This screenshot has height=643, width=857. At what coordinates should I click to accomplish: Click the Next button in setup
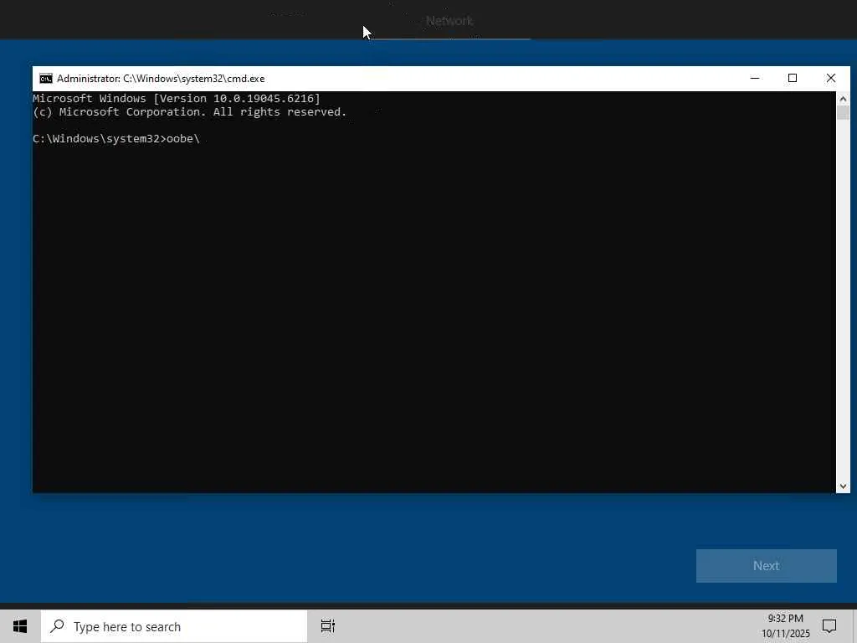tap(767, 566)
